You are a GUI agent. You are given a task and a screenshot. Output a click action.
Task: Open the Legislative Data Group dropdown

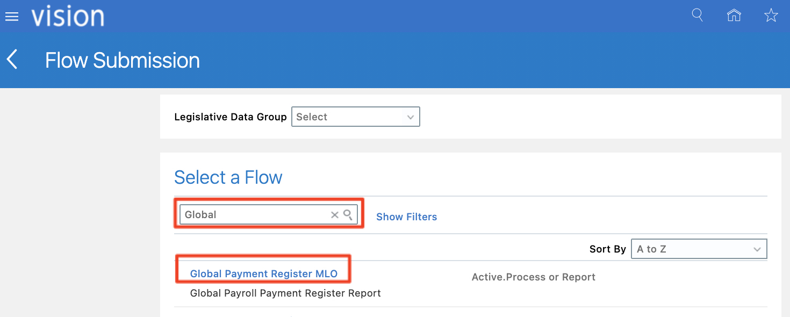click(x=355, y=117)
